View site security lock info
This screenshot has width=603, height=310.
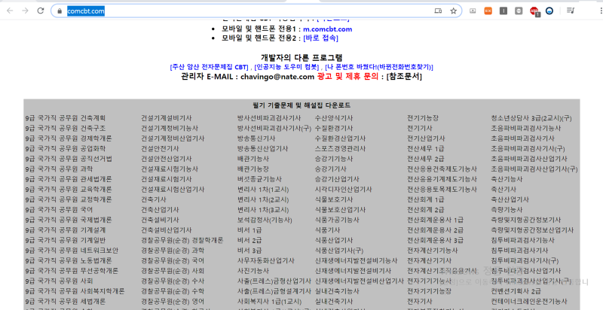60,11
